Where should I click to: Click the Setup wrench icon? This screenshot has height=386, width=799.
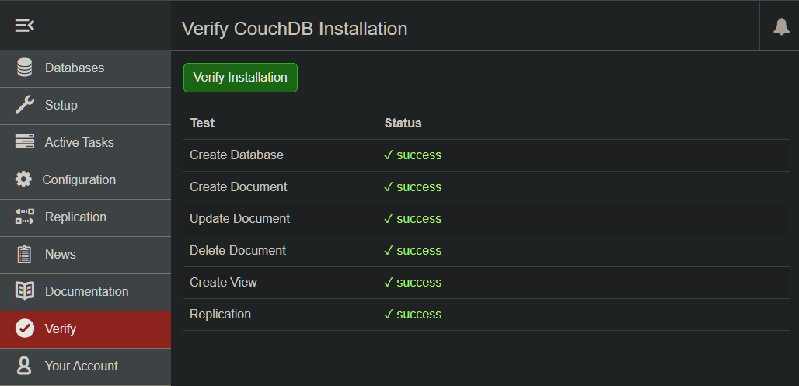[25, 105]
